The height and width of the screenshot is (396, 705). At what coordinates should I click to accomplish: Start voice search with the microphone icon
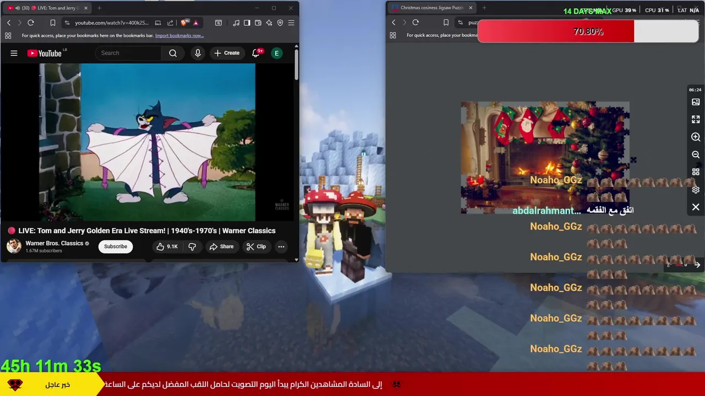click(x=198, y=53)
